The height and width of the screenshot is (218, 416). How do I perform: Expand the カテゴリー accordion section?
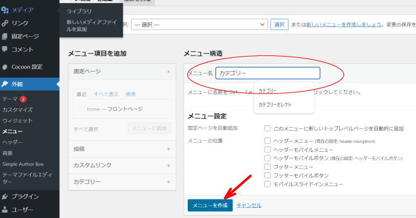click(122, 182)
